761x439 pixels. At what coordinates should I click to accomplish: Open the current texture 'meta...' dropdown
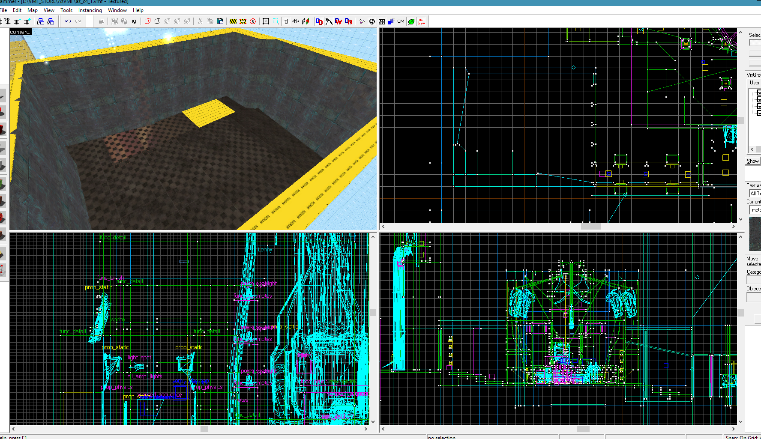tap(755, 210)
